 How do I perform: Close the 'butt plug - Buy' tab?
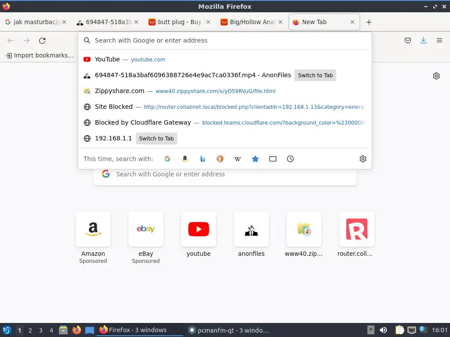coord(208,22)
